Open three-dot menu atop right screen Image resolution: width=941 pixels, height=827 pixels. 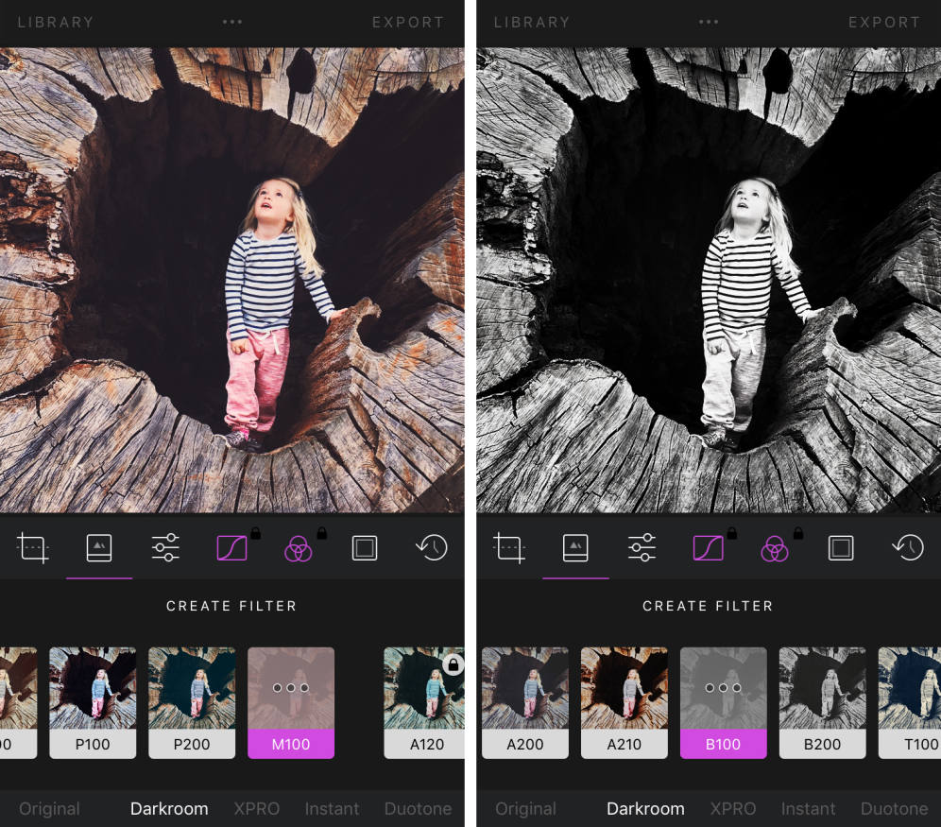click(x=709, y=22)
